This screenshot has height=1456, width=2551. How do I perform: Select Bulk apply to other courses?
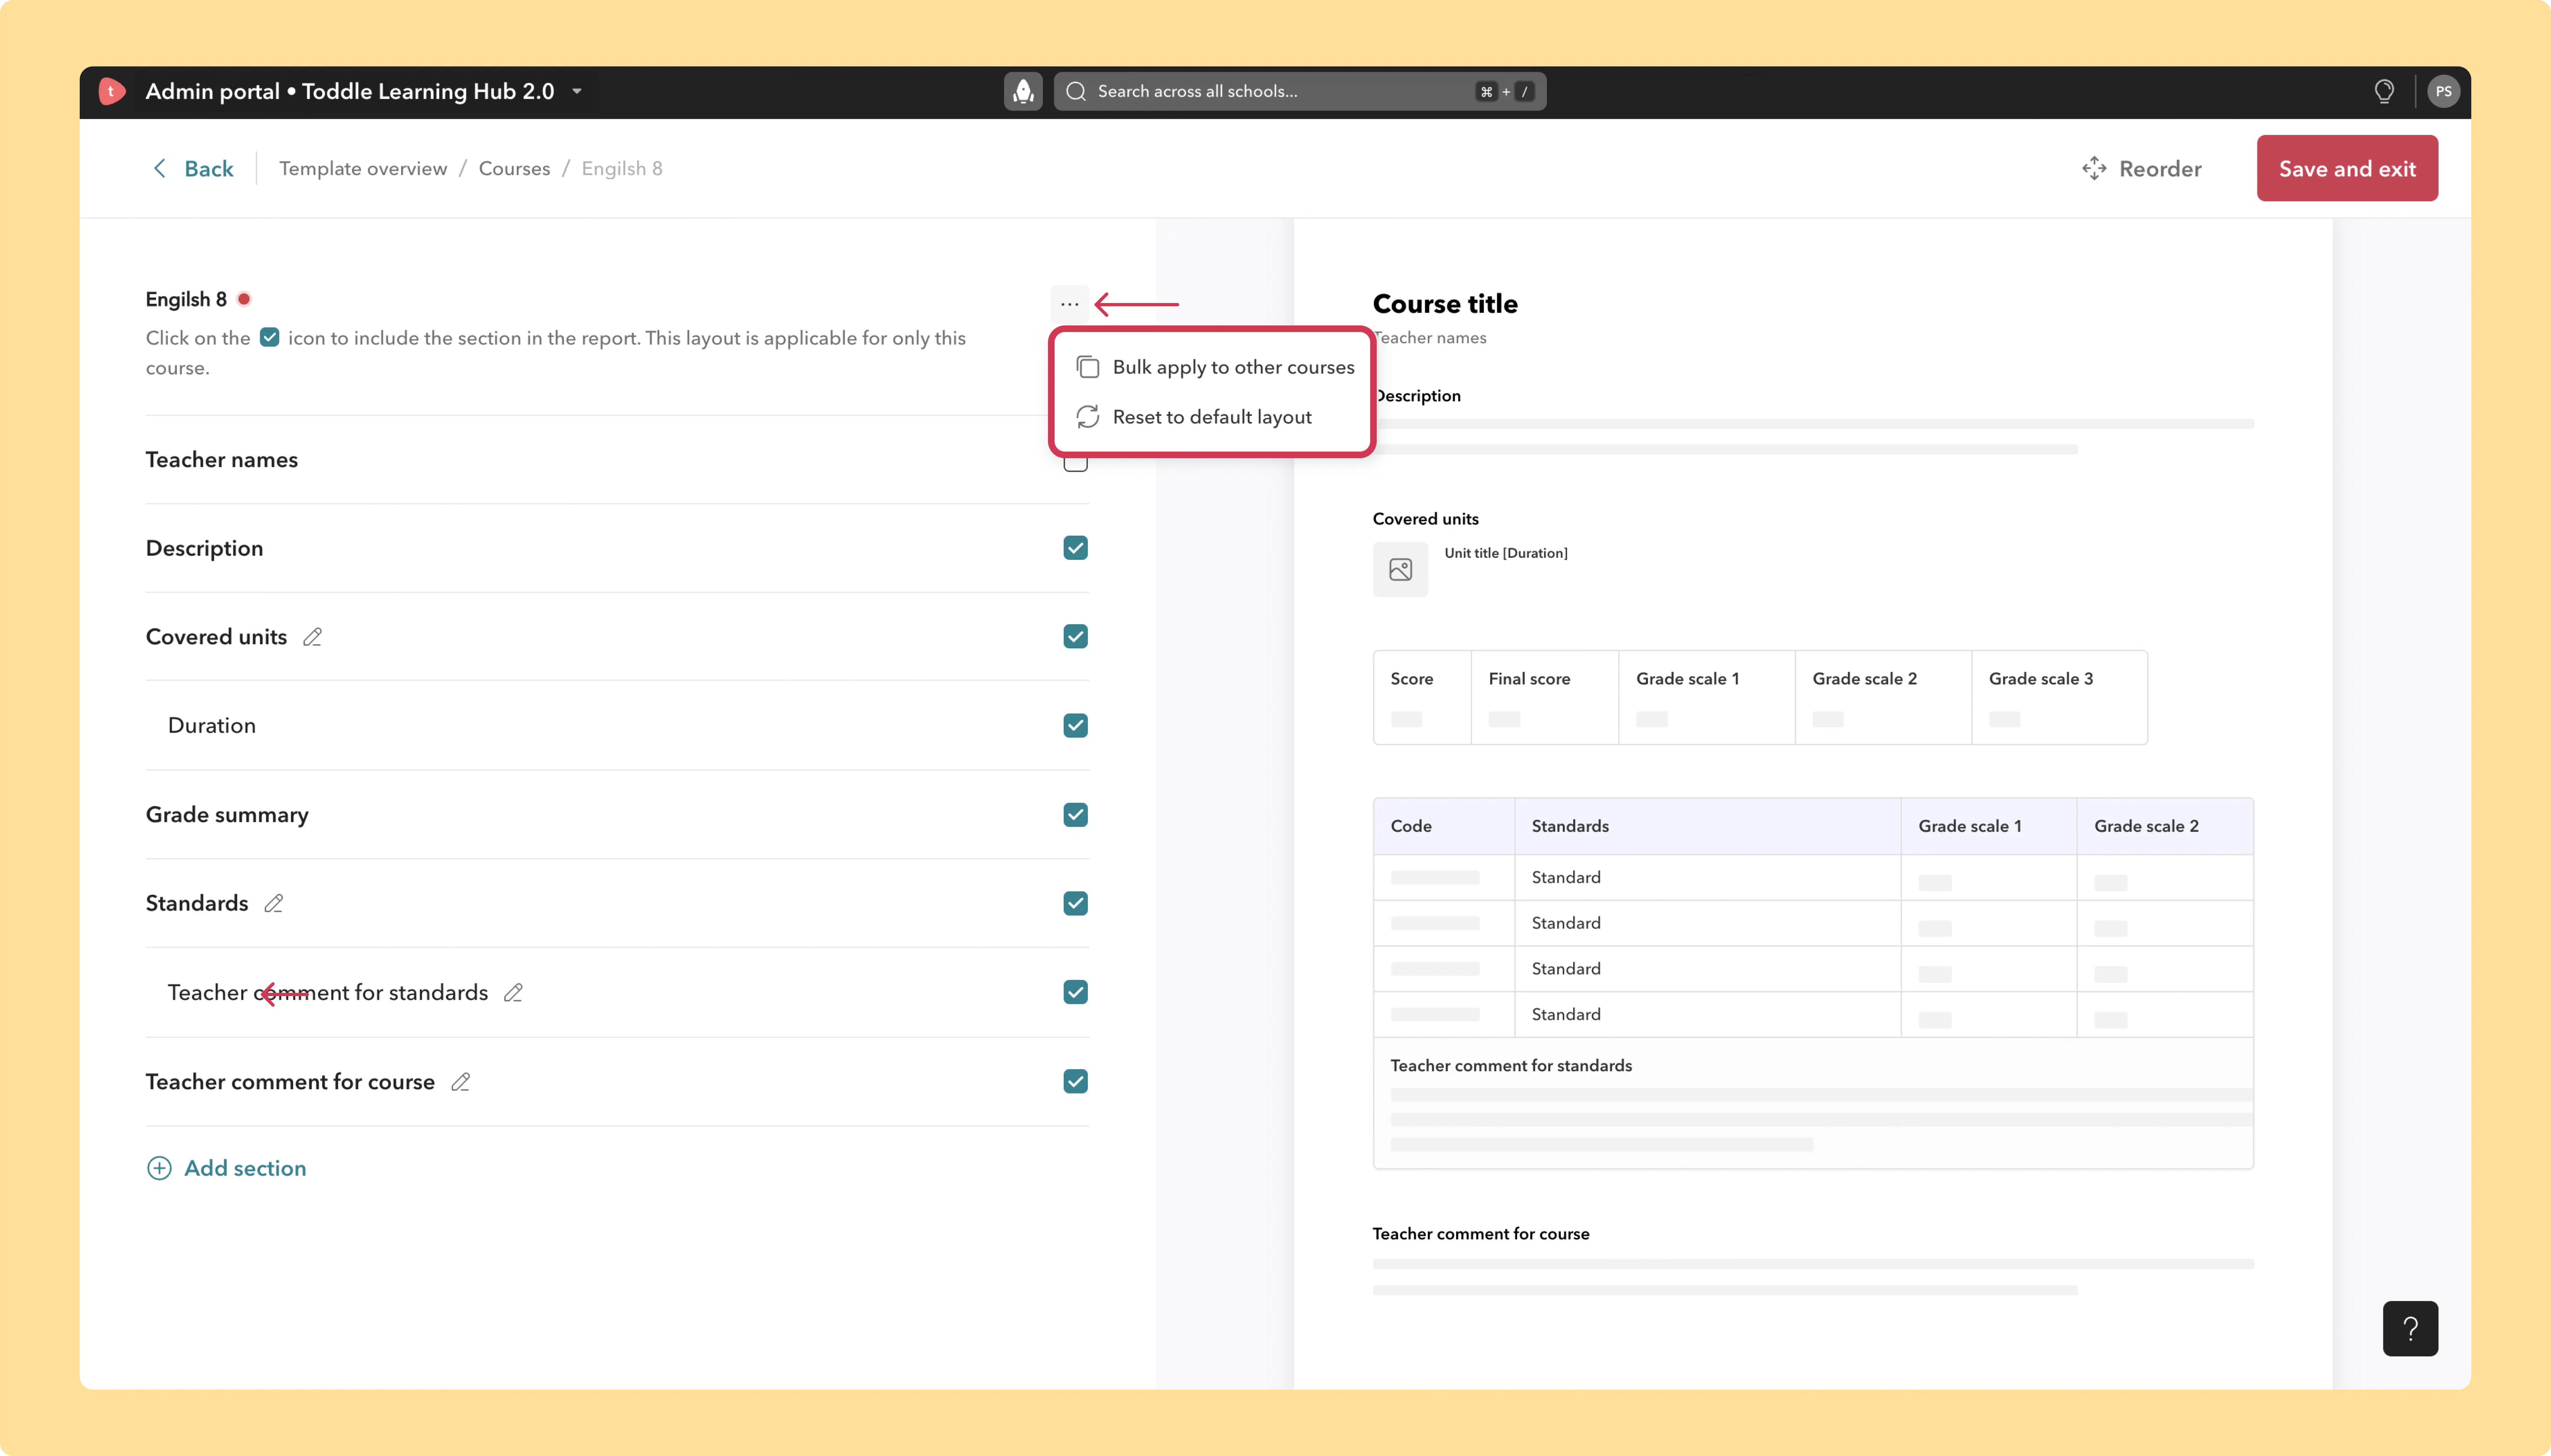click(x=1214, y=367)
